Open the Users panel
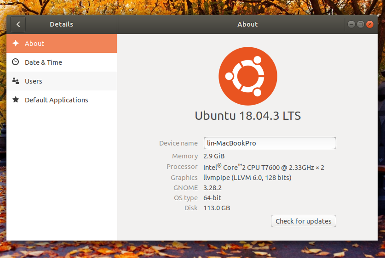This screenshot has height=258, width=385. point(62,81)
